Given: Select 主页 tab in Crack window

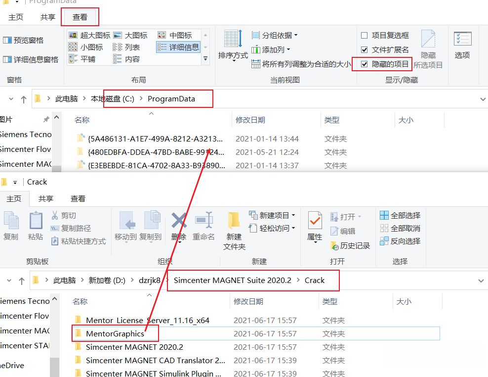Looking at the screenshot, I should (x=14, y=198).
